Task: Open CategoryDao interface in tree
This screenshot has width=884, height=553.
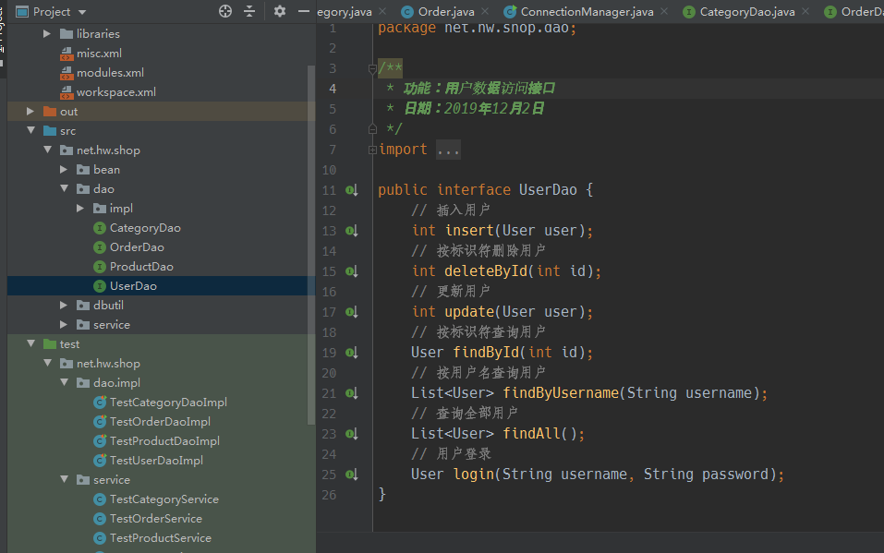Action: 145,228
